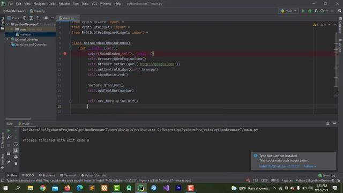Image resolution: width=343 pixels, height=193 pixels.
Task: Expand the venv folder
Action: point(12,29)
